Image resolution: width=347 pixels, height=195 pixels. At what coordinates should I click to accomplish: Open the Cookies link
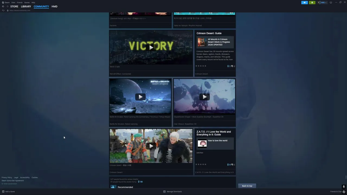coord(35,177)
